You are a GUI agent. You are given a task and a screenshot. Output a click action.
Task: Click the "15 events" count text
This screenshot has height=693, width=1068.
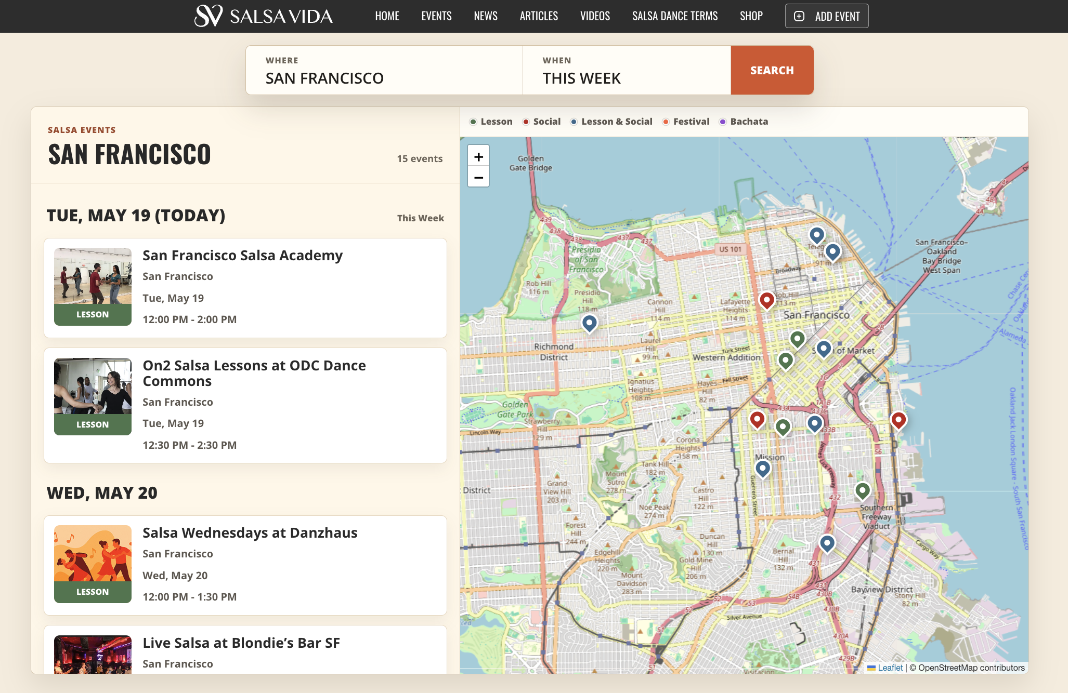(x=420, y=159)
